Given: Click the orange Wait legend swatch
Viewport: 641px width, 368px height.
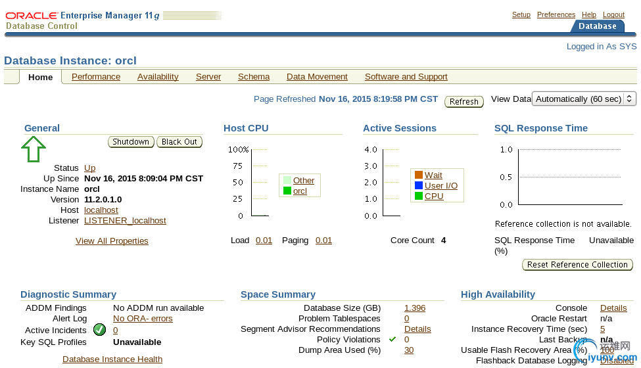Looking at the screenshot, I should [x=419, y=175].
